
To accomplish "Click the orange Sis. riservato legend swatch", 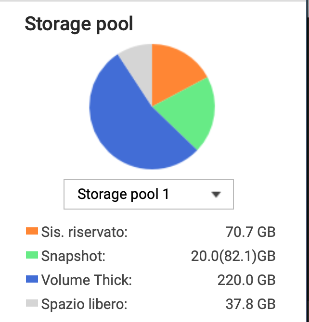I will pyautogui.click(x=32, y=232).
